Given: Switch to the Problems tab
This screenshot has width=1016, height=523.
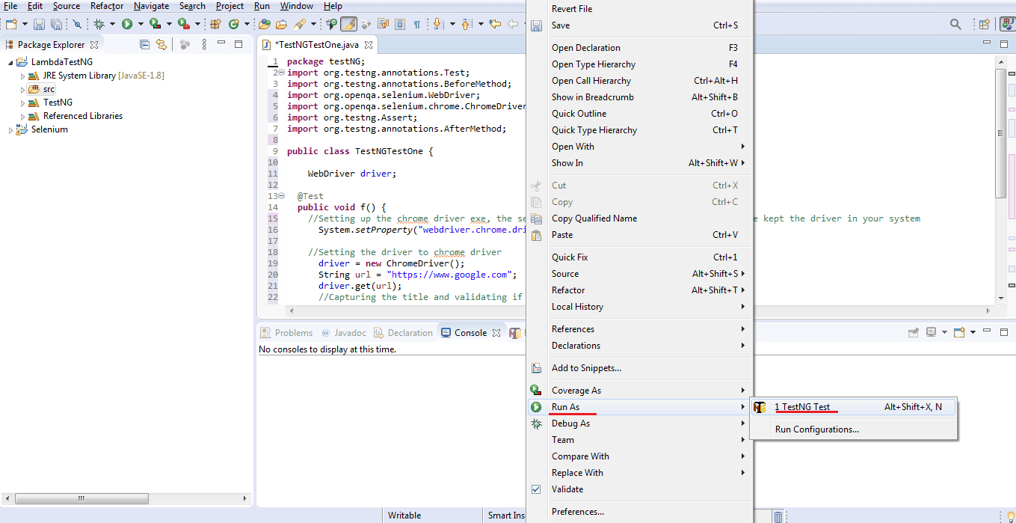Looking at the screenshot, I should pyautogui.click(x=293, y=333).
